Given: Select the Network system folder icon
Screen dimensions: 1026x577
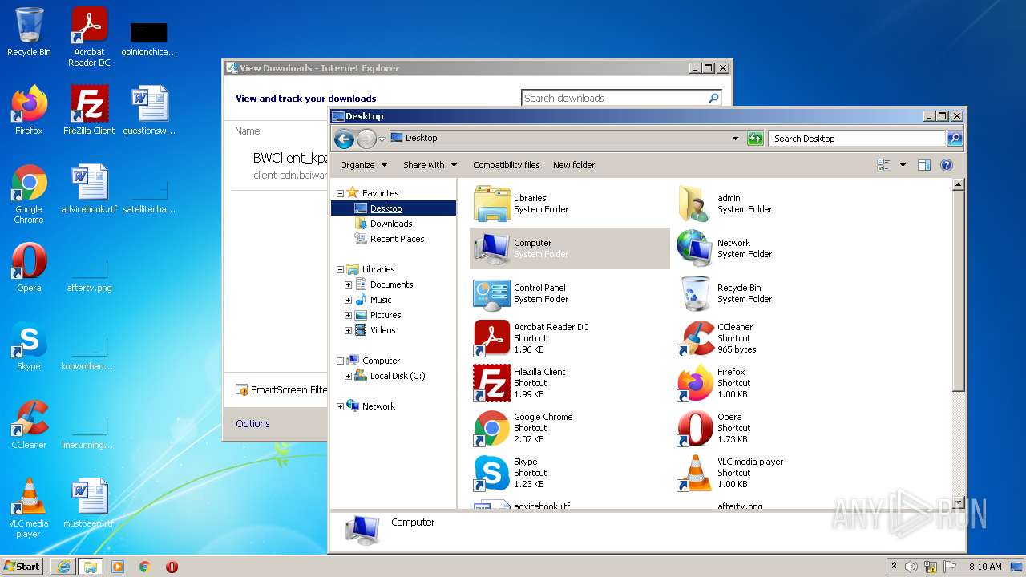Looking at the screenshot, I should (694, 248).
